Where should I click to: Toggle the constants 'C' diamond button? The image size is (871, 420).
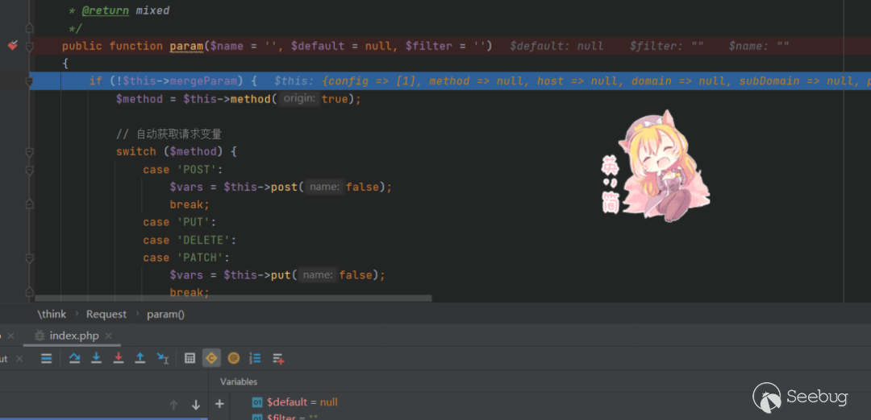coord(211,359)
